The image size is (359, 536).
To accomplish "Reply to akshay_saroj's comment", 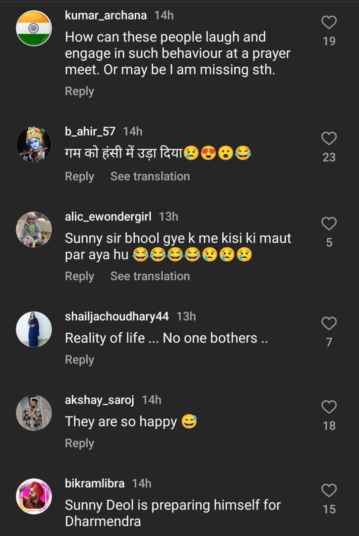I will 79,443.
